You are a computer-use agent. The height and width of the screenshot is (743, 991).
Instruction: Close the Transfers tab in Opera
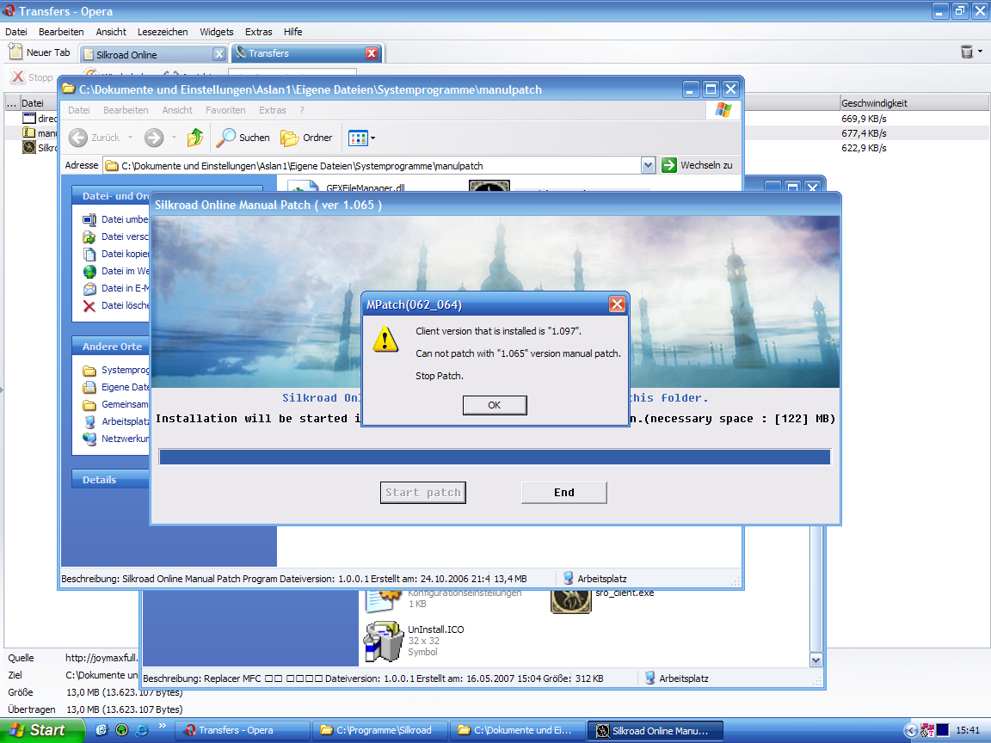pos(372,53)
